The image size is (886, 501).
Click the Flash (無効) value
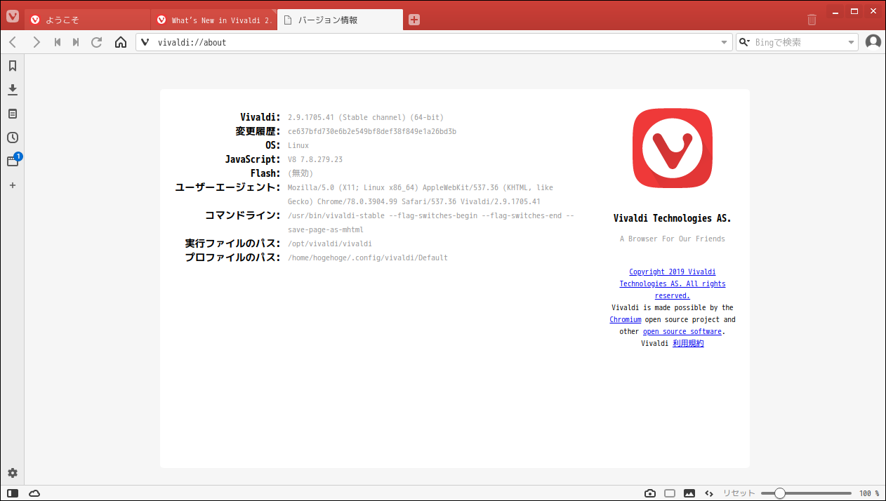[300, 173]
